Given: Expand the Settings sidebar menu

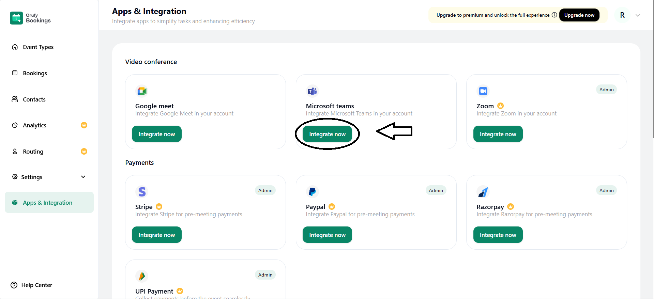Looking at the screenshot, I should (x=83, y=177).
